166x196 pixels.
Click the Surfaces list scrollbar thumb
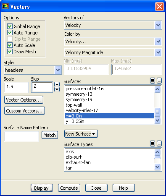pyautogui.click(x=157, y=112)
